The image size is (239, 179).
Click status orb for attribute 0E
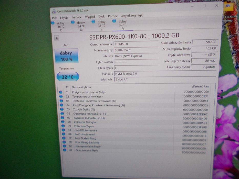[x=65, y=146]
